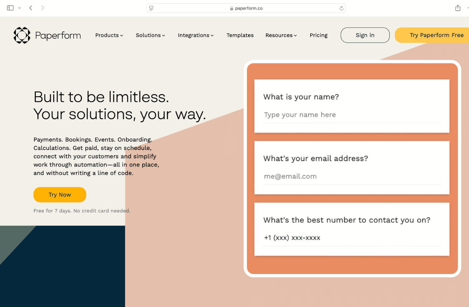Open the Products dropdown
Viewport: 469px width, 307px height.
[x=109, y=35]
